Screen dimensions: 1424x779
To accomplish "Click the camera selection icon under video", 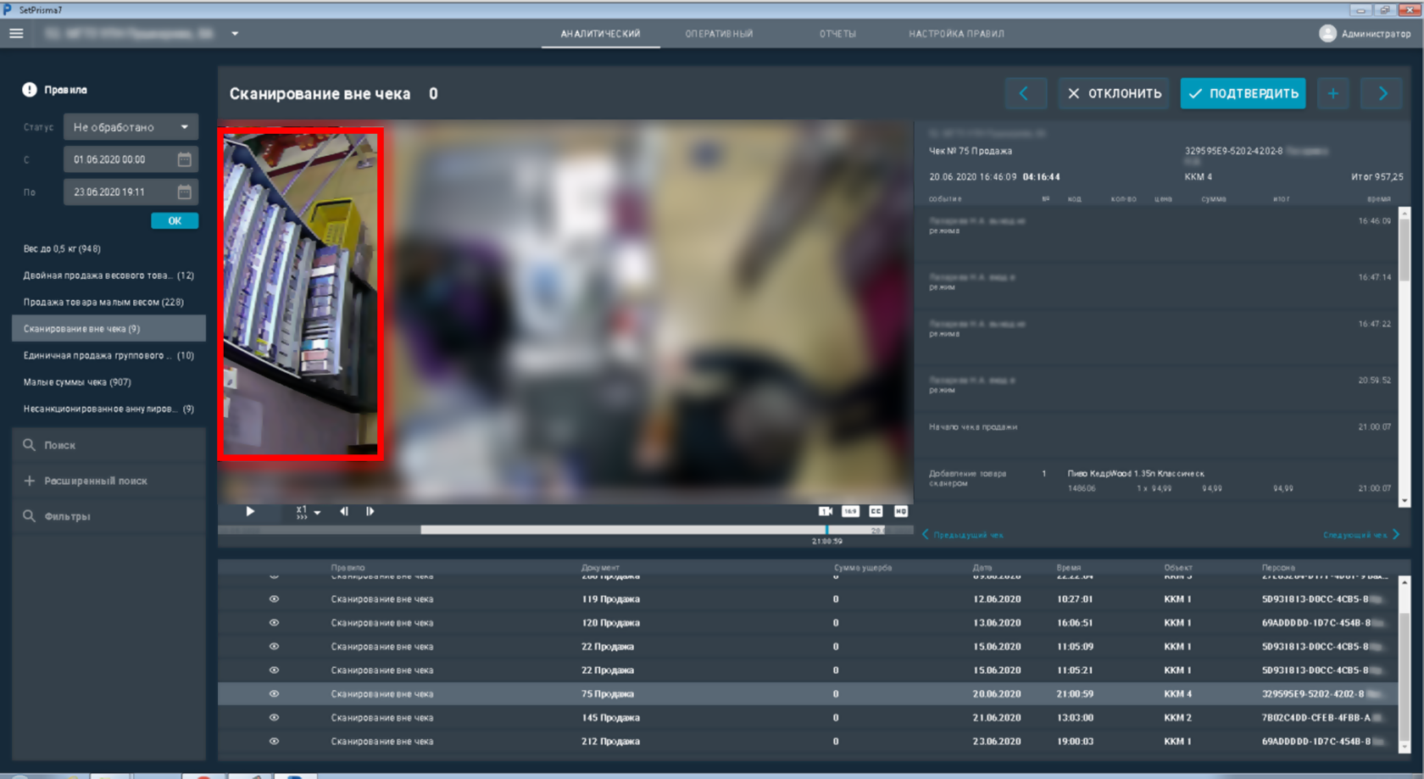I will point(825,511).
